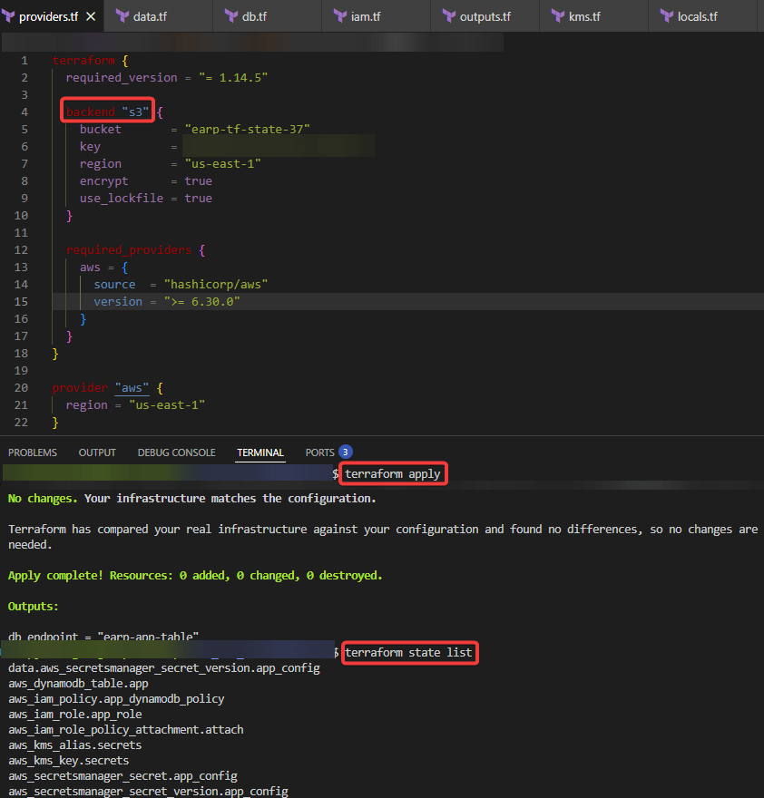
Task: Click the Terraform icon on providers.tf tab
Action: [9, 16]
